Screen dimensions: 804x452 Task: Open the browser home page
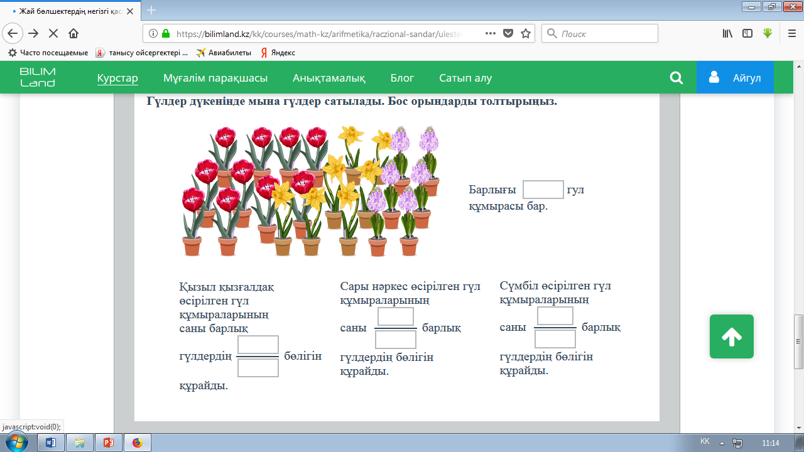pos(73,33)
